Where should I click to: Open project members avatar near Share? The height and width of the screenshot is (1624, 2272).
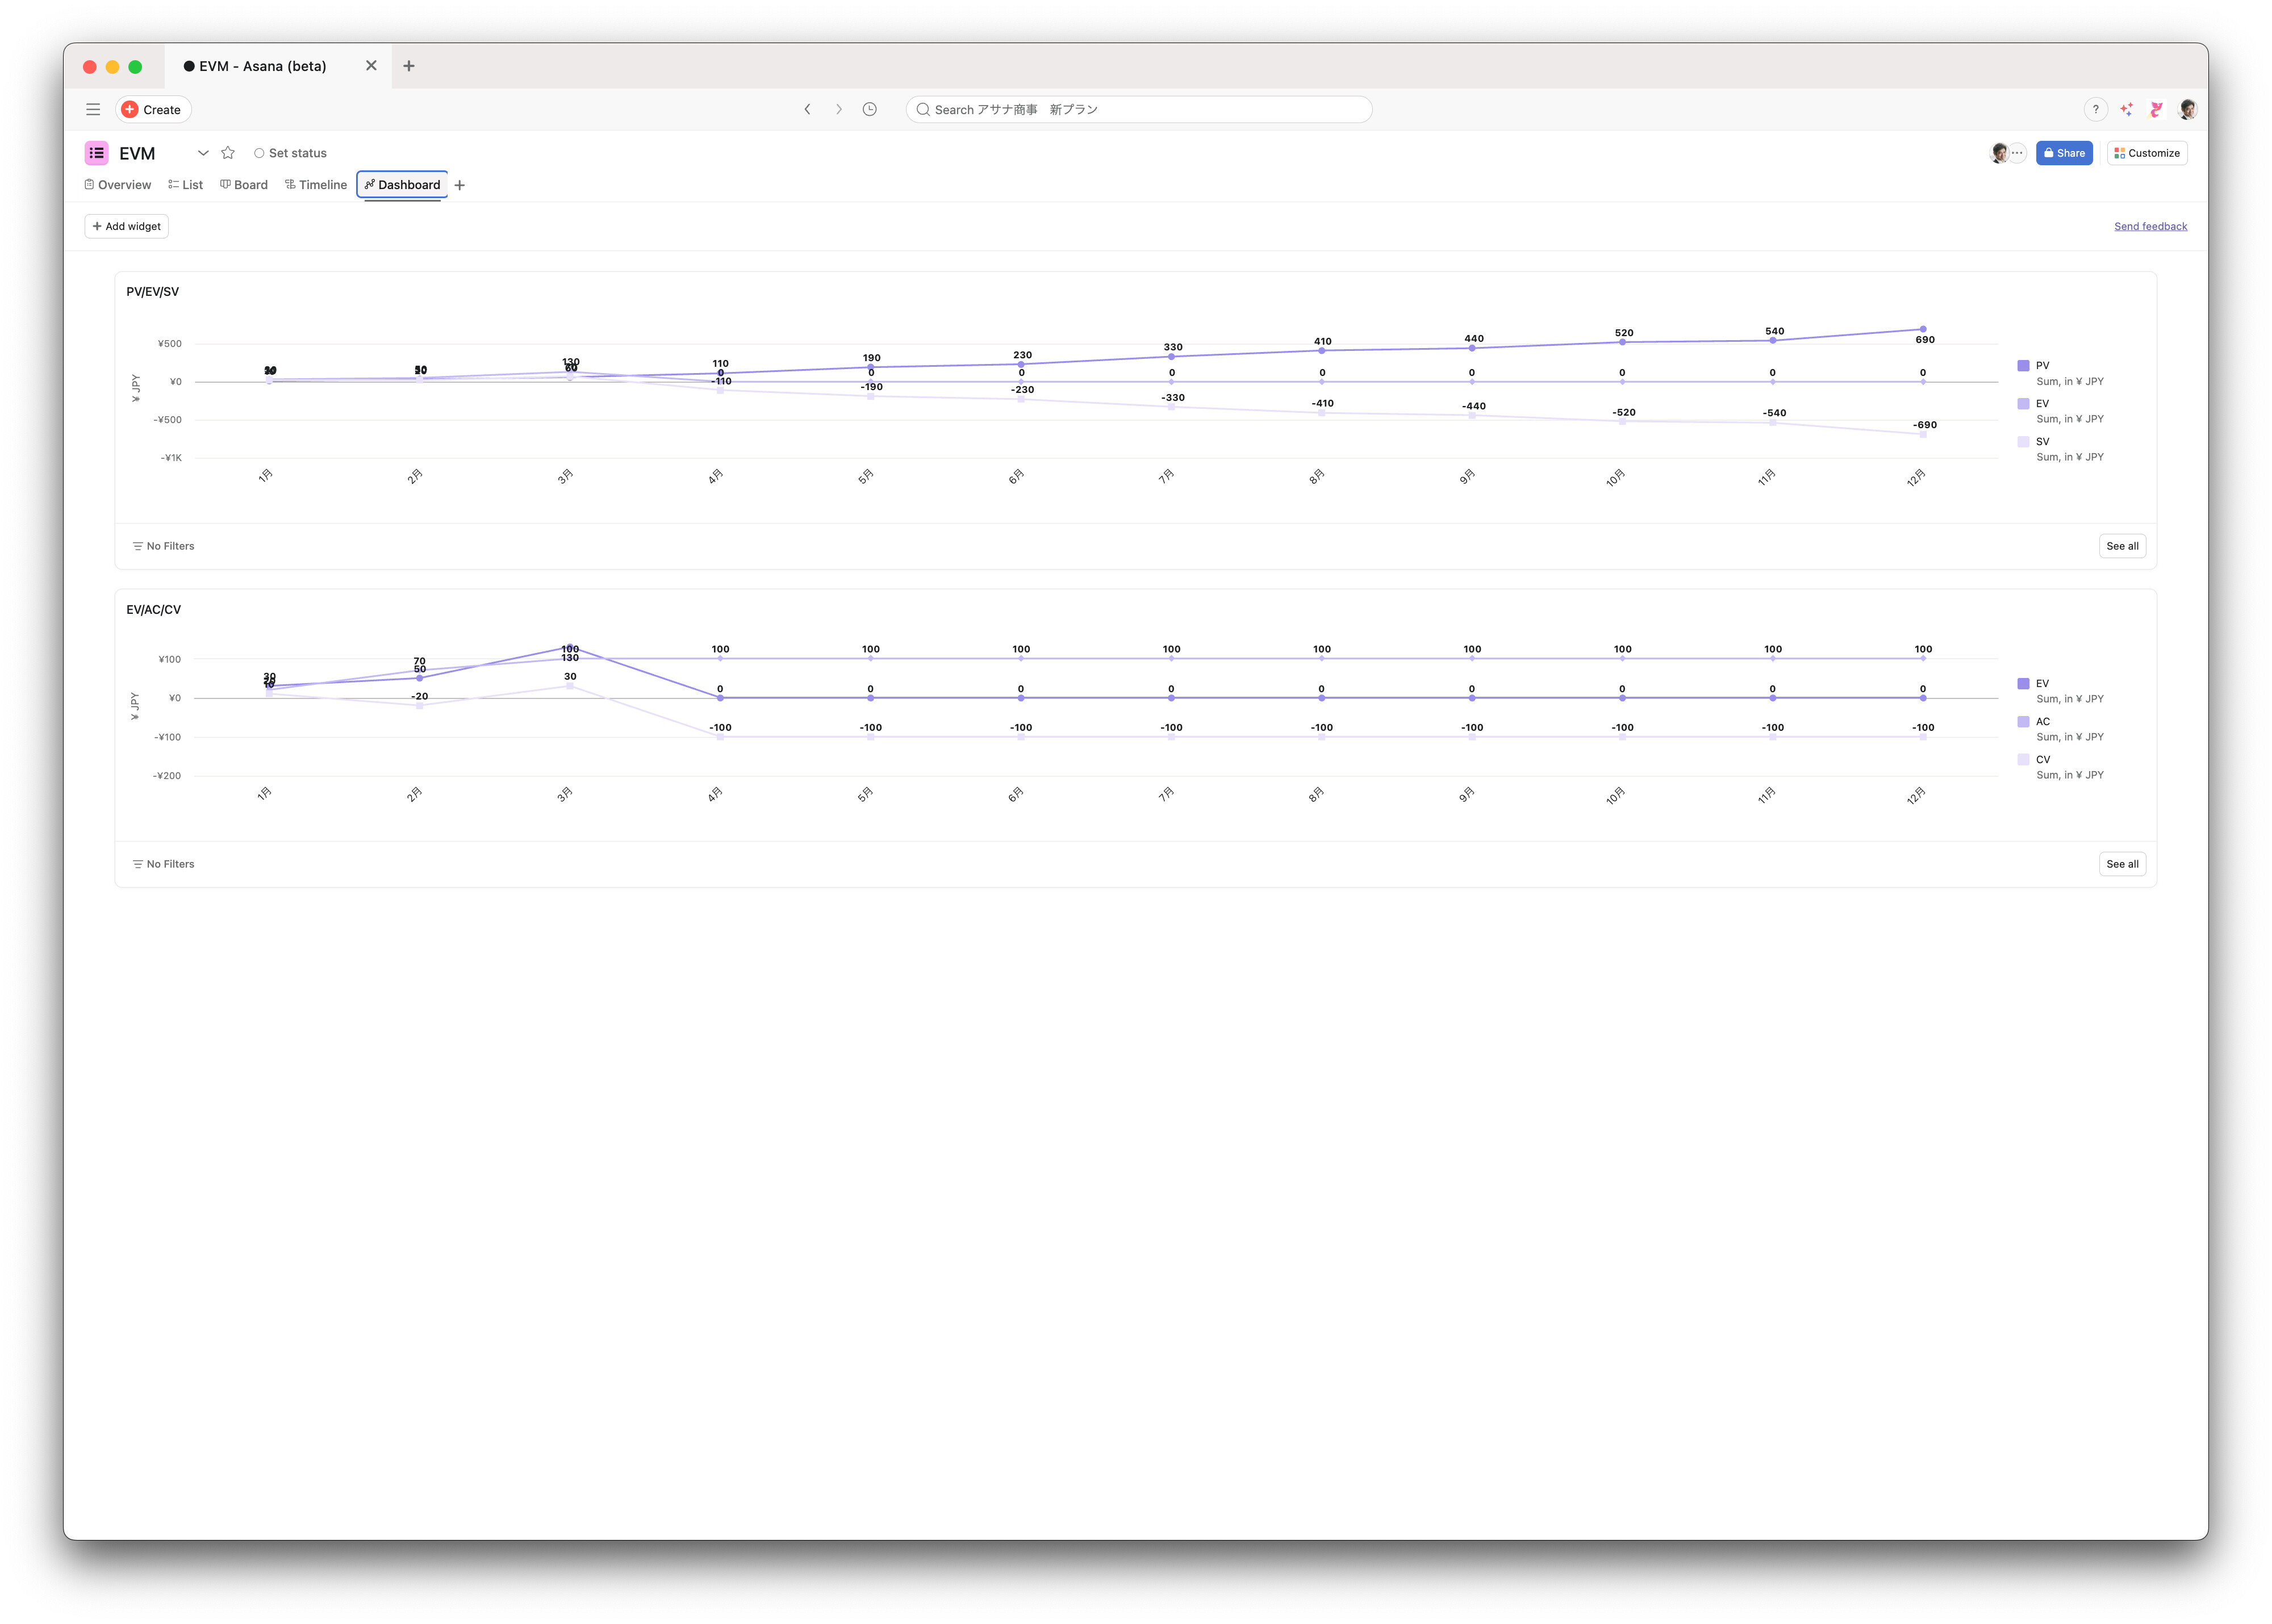[x=1999, y=153]
